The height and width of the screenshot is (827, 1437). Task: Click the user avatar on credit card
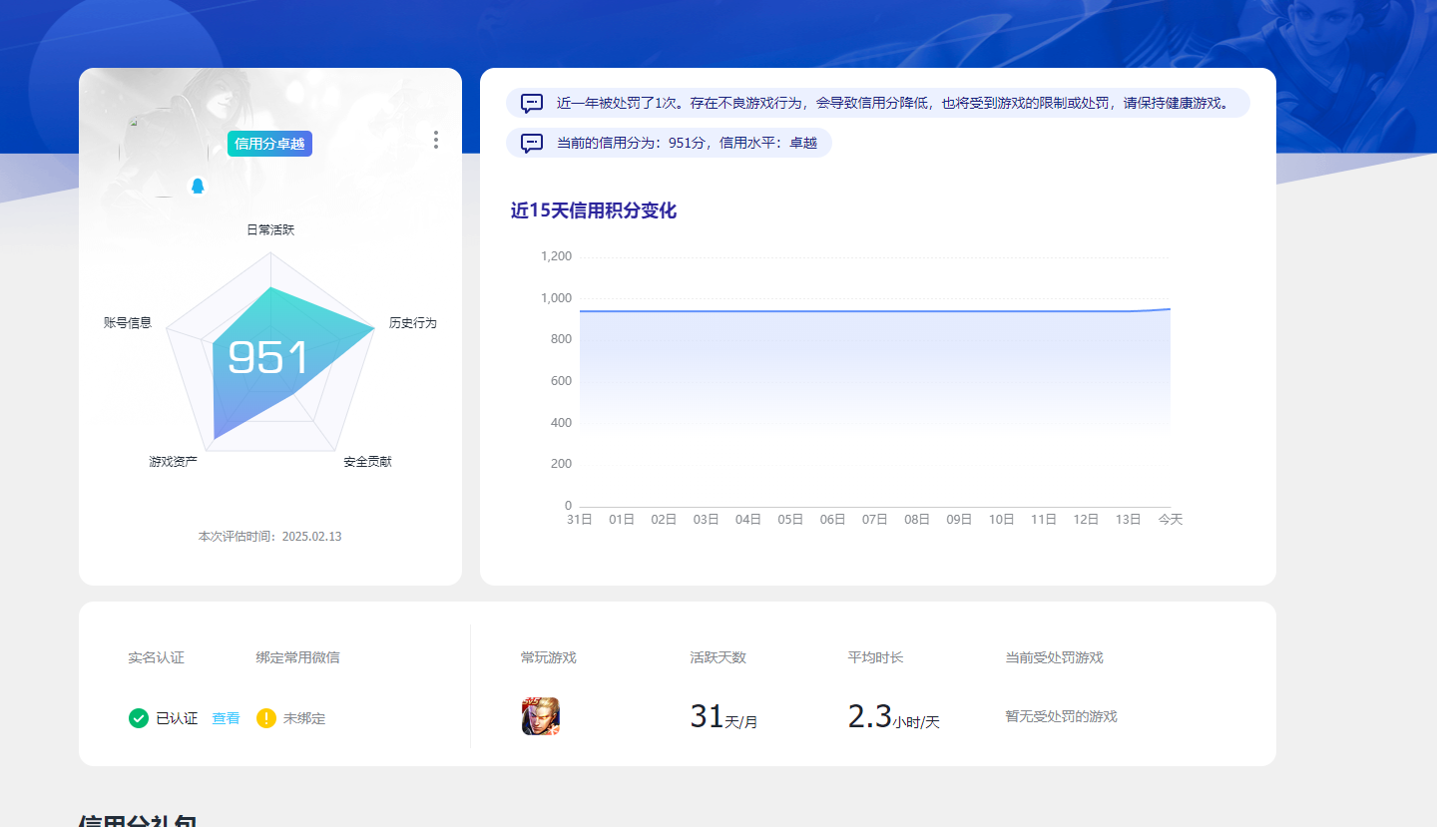click(165, 152)
